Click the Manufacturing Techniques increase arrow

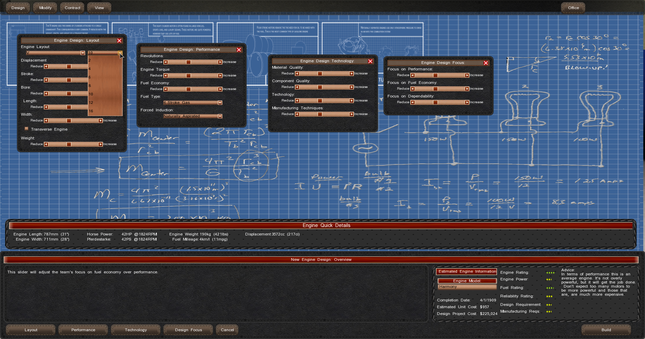click(351, 114)
